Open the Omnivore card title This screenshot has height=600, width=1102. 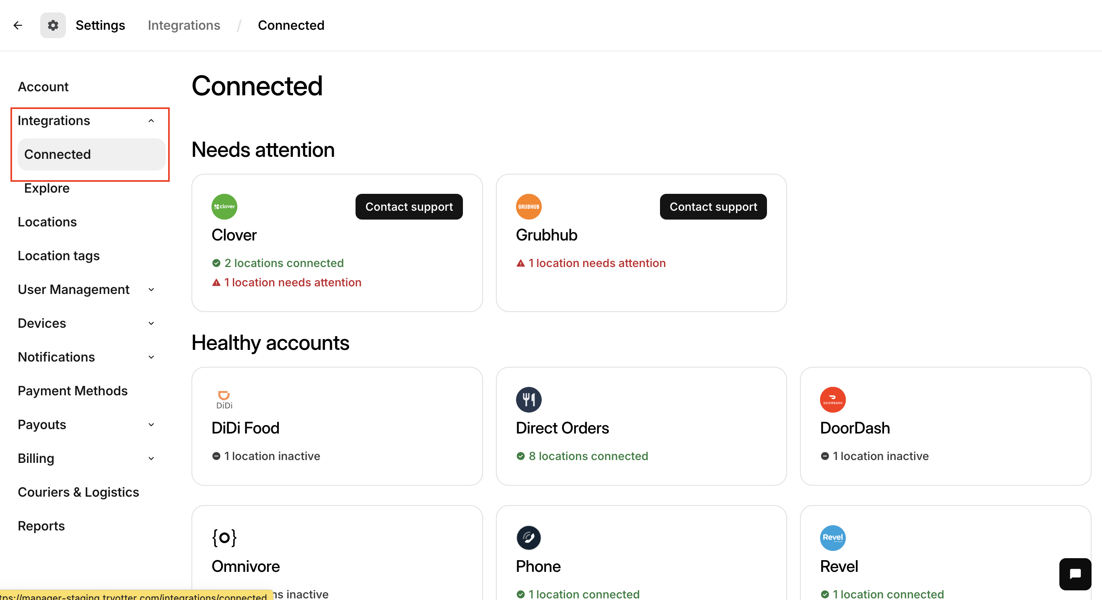[246, 566]
